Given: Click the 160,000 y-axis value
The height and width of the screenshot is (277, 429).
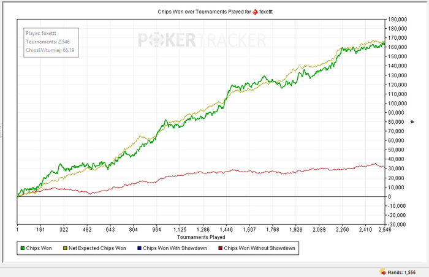Looking at the screenshot, I should tap(398, 47).
